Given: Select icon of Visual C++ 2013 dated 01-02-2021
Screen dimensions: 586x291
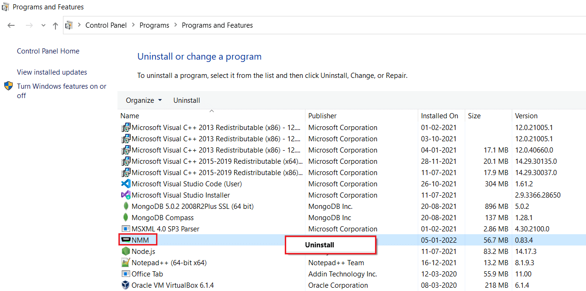Looking at the screenshot, I should point(125,127).
